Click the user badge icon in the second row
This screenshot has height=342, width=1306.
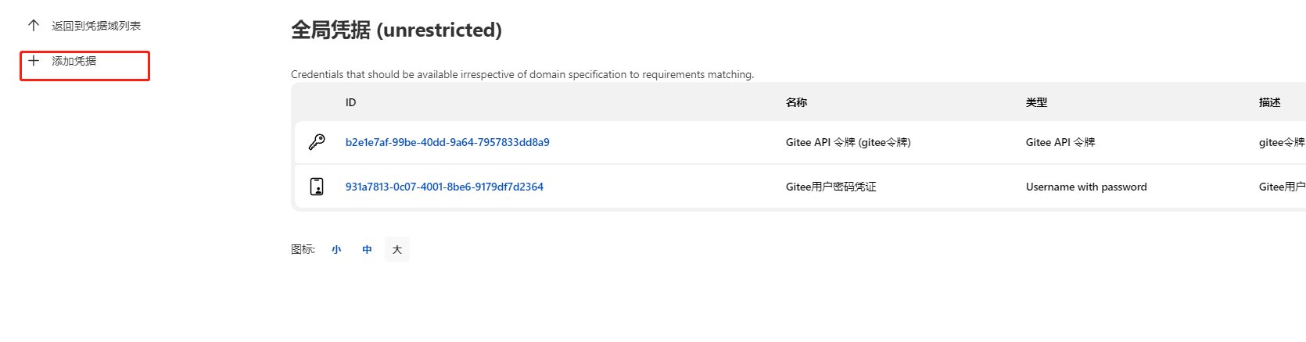317,187
